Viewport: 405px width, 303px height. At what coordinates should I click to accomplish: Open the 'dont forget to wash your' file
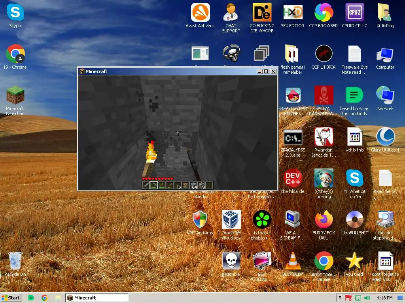385,266
